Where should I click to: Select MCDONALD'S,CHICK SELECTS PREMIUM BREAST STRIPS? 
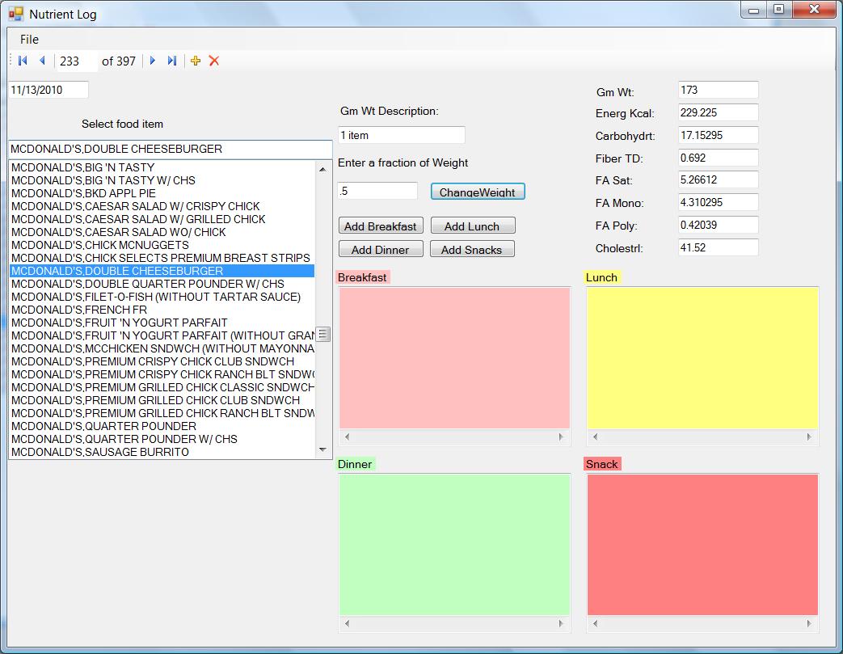pos(162,258)
